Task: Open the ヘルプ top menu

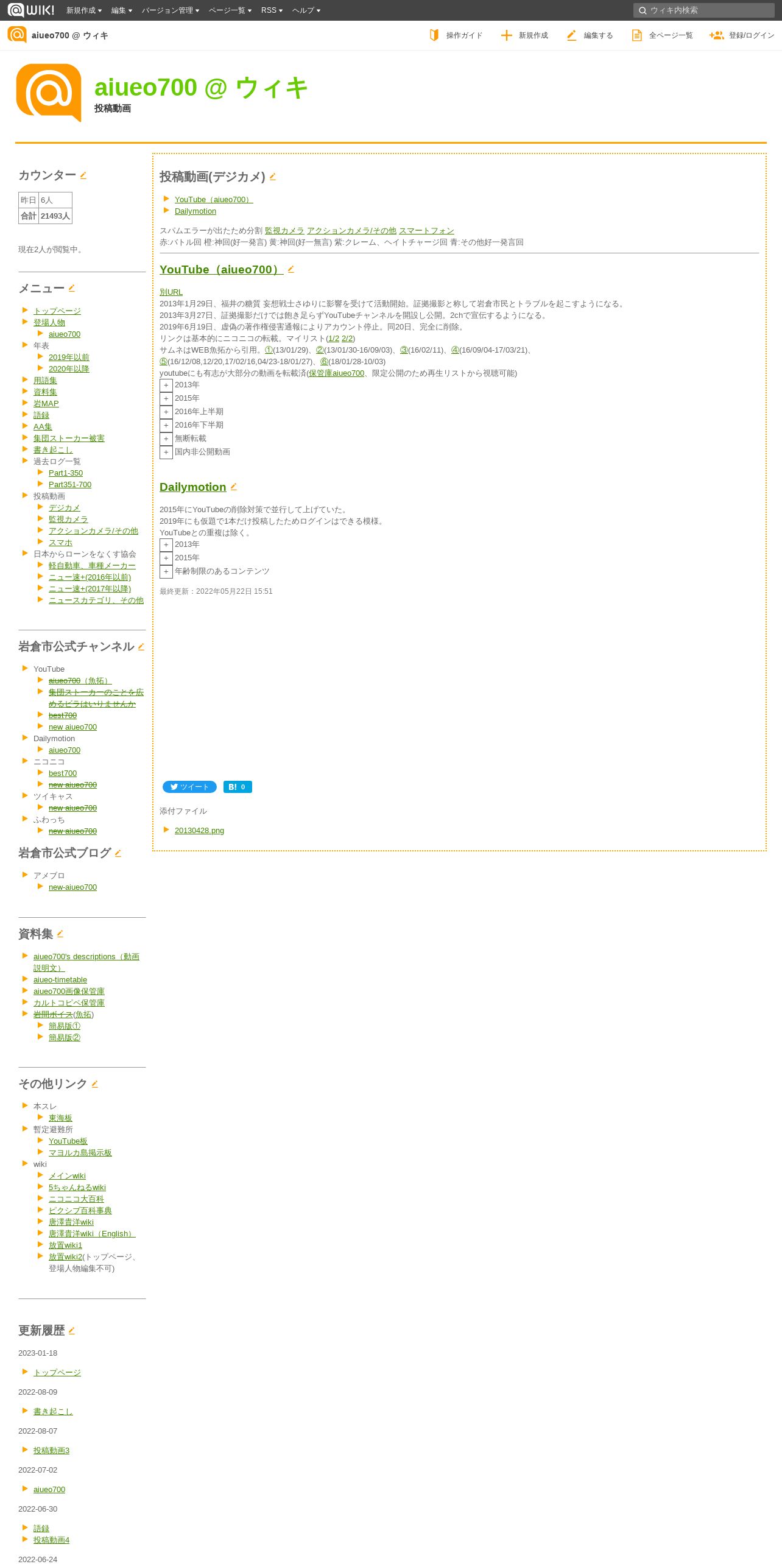Action: click(306, 10)
